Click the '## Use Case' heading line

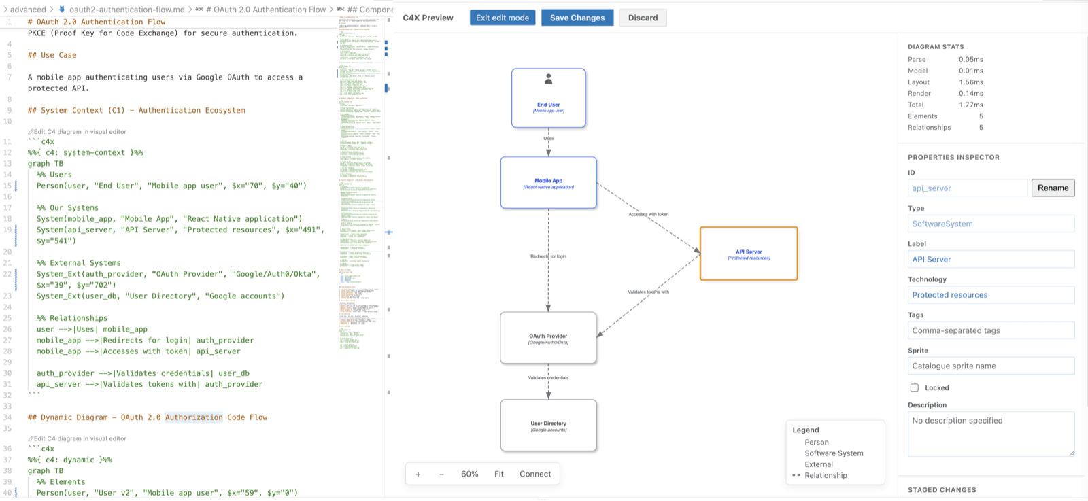(52, 55)
